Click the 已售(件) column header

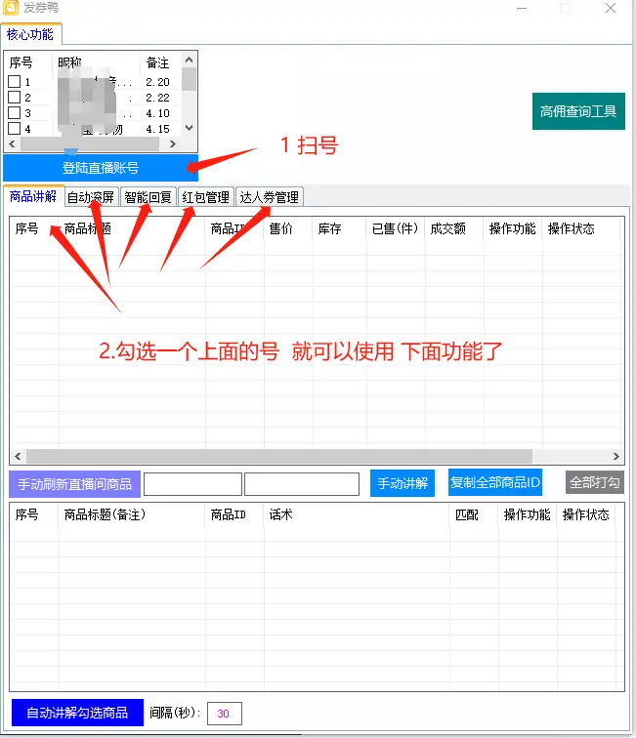point(395,228)
